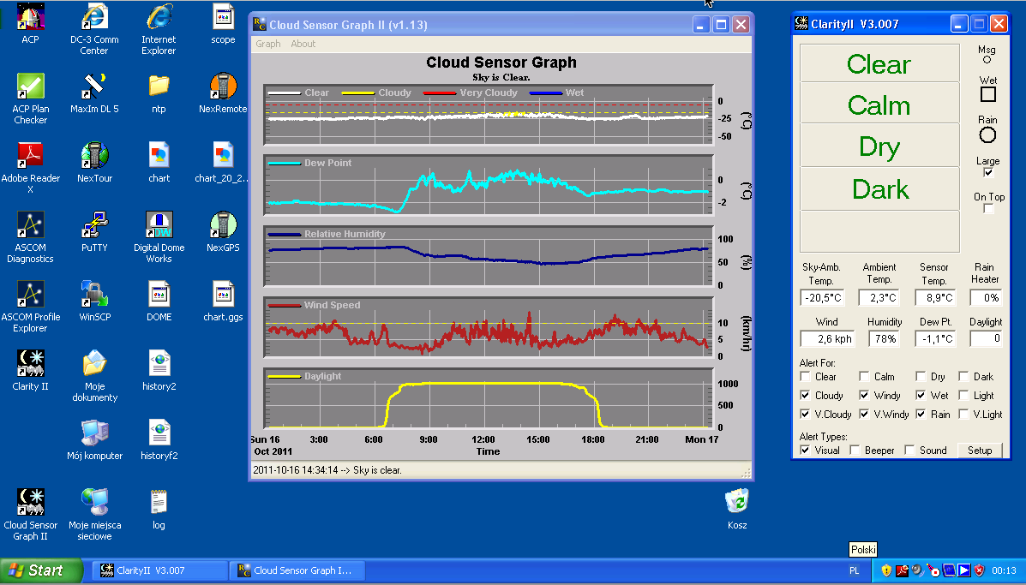This screenshot has height=585, width=1026.
Task: Open the Graph menu
Action: coord(268,44)
